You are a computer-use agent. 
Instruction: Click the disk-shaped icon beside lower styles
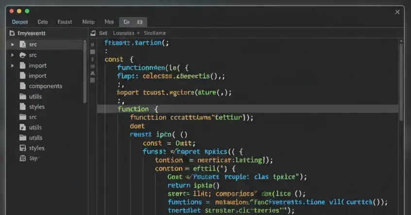23,148
